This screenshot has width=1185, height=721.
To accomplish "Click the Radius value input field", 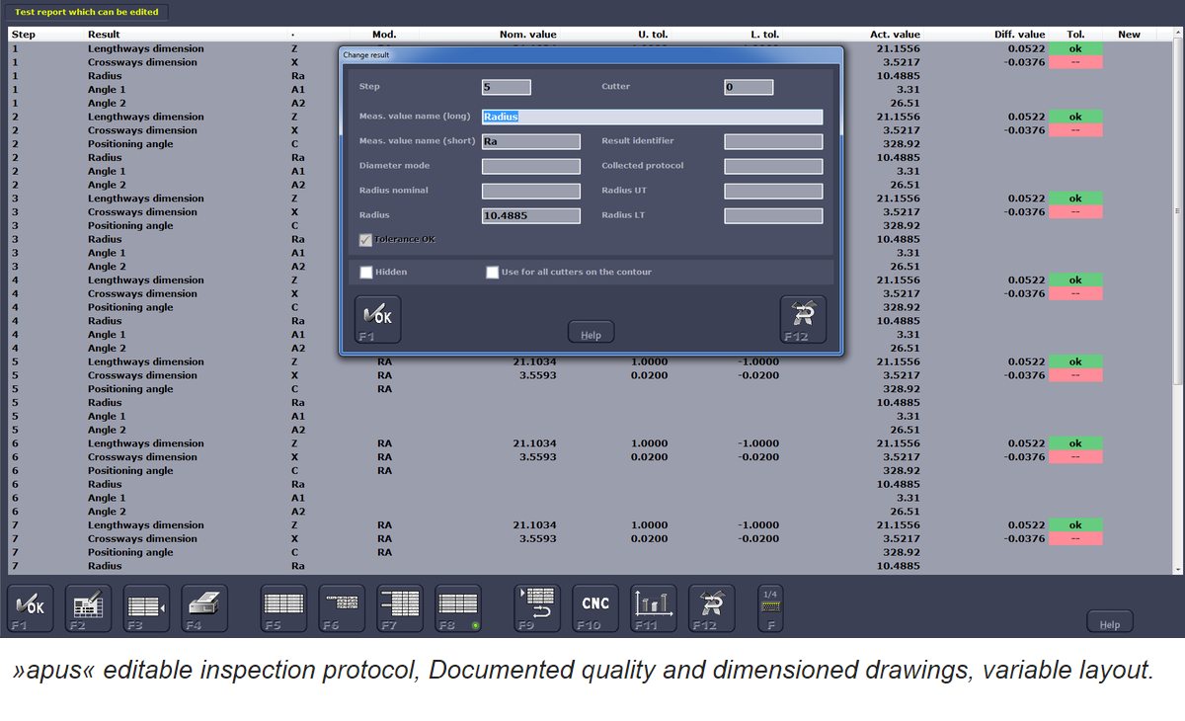I will click(x=530, y=215).
